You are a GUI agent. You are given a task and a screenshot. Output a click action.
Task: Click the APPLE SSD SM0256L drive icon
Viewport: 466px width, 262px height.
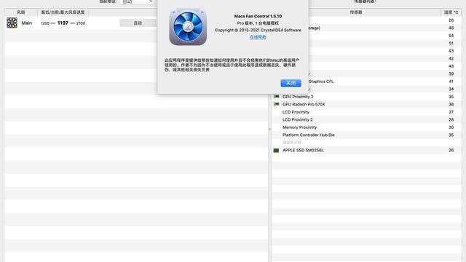(276, 151)
